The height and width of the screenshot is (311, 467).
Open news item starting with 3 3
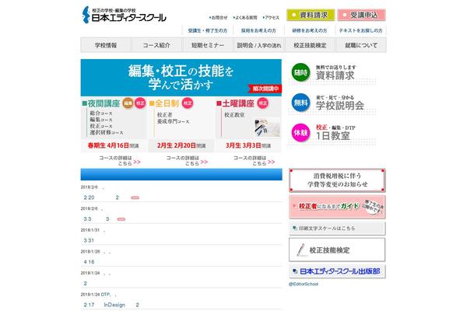(x=97, y=219)
